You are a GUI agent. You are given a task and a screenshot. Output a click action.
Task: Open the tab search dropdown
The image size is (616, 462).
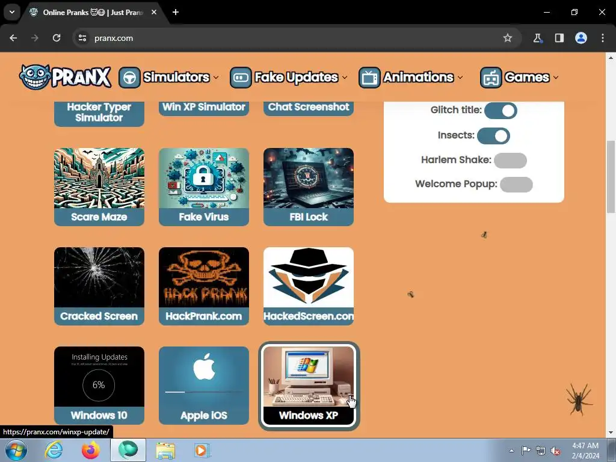(x=12, y=12)
